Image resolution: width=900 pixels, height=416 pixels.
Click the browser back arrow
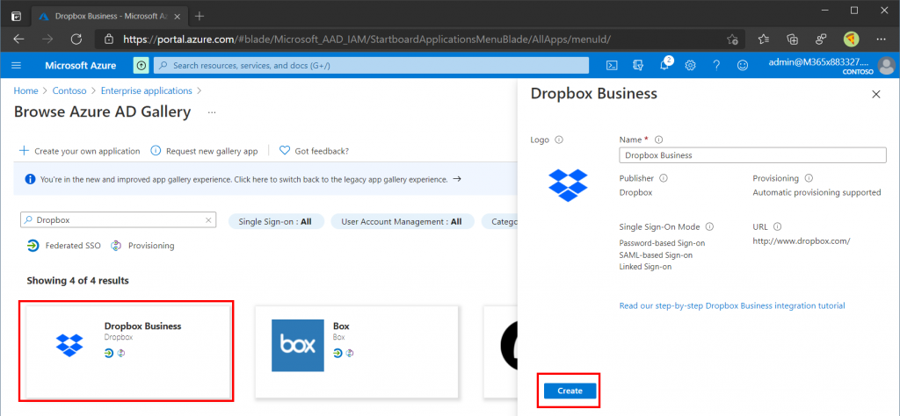(19, 39)
